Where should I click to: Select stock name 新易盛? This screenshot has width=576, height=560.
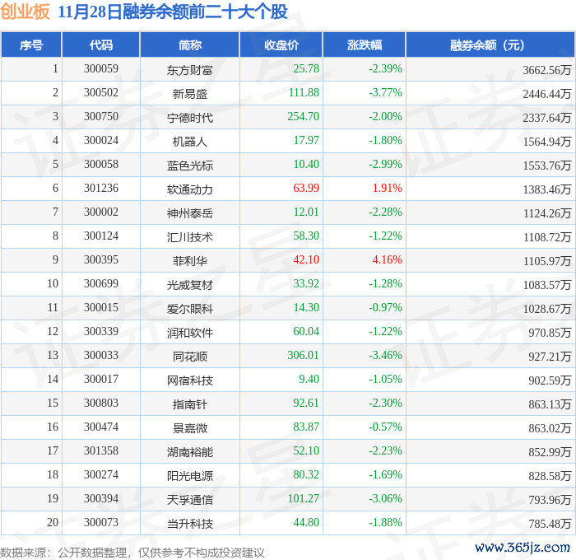(x=190, y=94)
